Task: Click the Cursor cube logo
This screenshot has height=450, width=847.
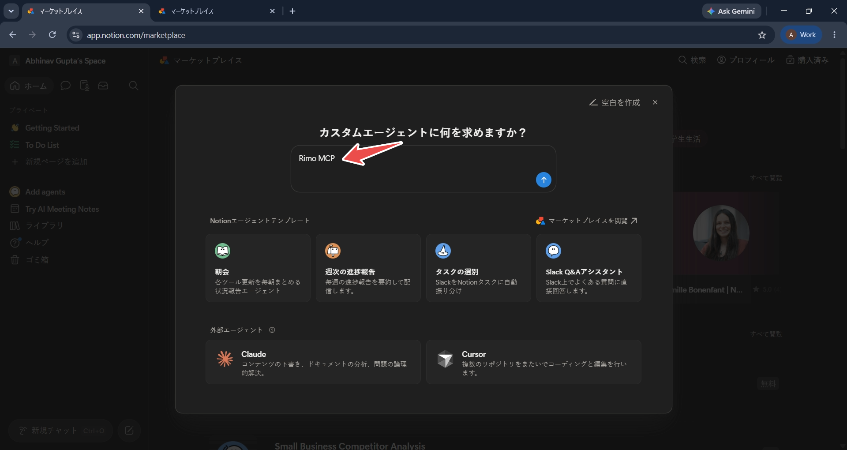Action: coord(445,359)
